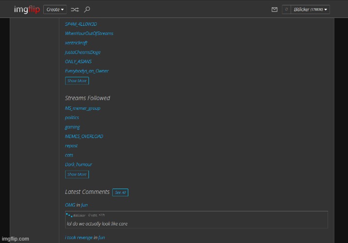Click the notifications count box
The height and width of the screenshot is (243, 348).
[x=286, y=9]
